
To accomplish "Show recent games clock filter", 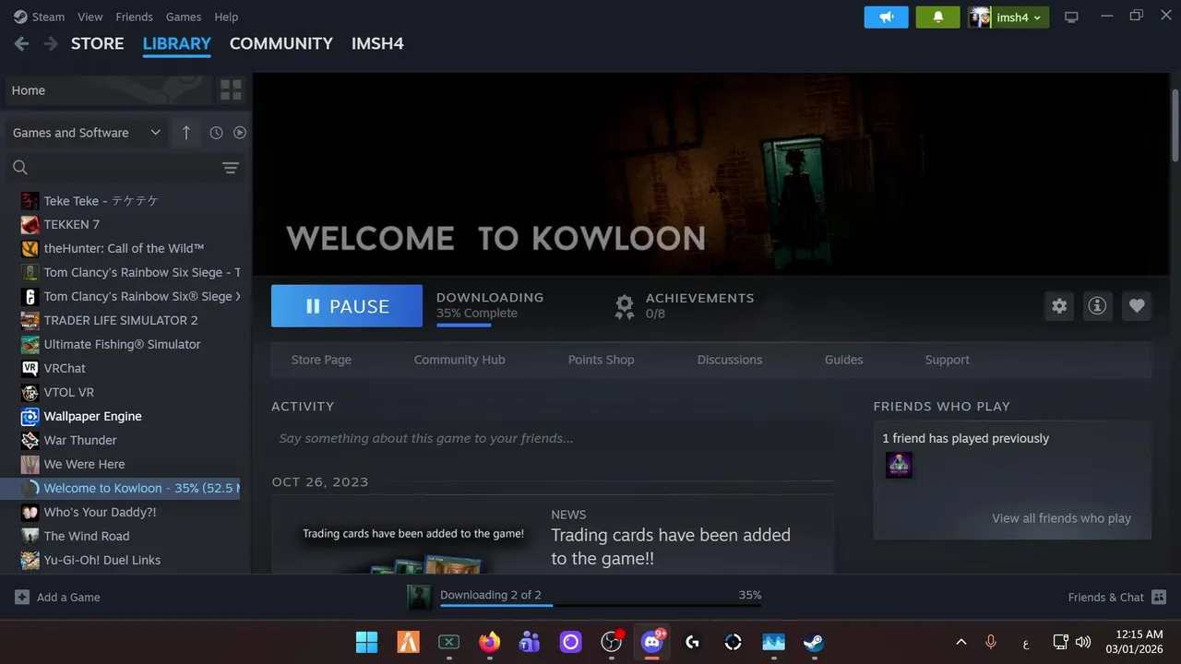I will coord(216,133).
